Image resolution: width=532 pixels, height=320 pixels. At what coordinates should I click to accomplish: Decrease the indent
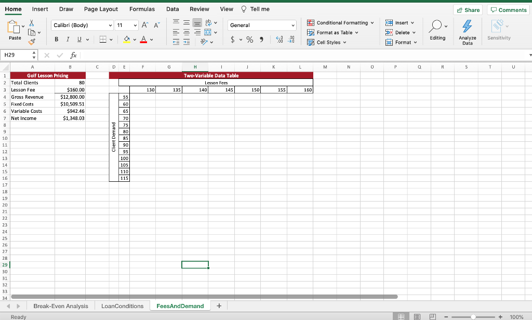(x=176, y=42)
